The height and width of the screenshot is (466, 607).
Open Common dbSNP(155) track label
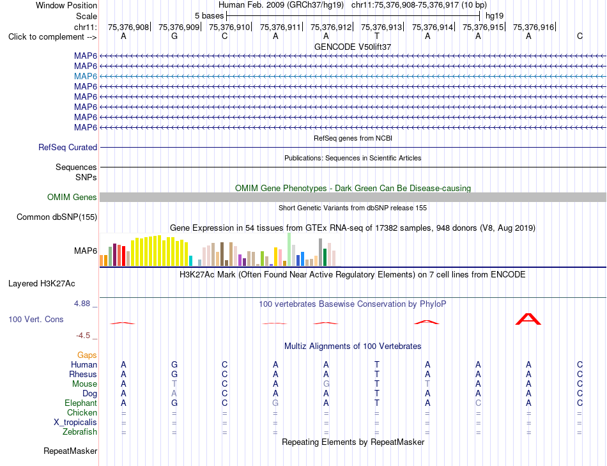pos(57,217)
